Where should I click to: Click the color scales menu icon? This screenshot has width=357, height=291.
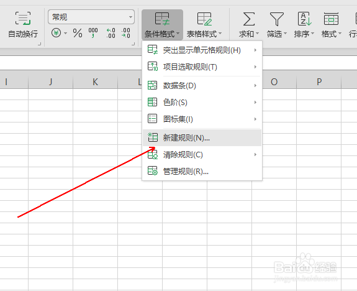click(152, 102)
